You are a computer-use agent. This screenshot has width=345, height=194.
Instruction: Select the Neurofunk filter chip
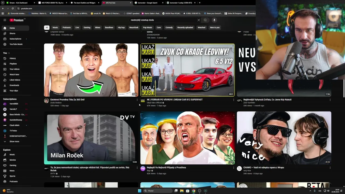(x=134, y=27)
